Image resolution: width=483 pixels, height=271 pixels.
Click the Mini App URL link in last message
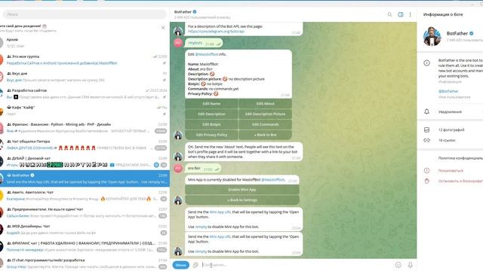tap(220, 236)
